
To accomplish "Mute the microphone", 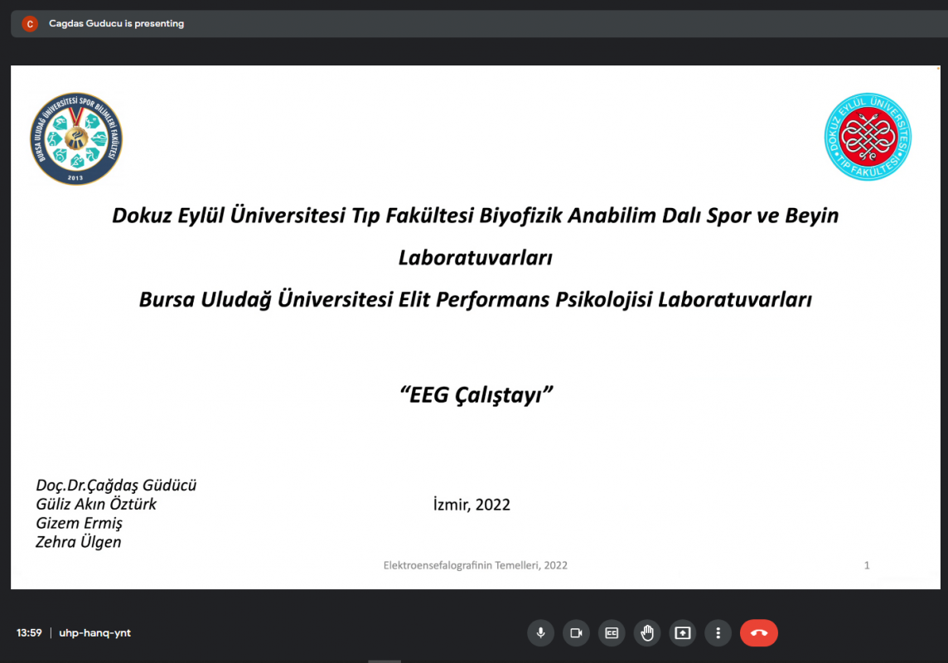I will click(540, 633).
